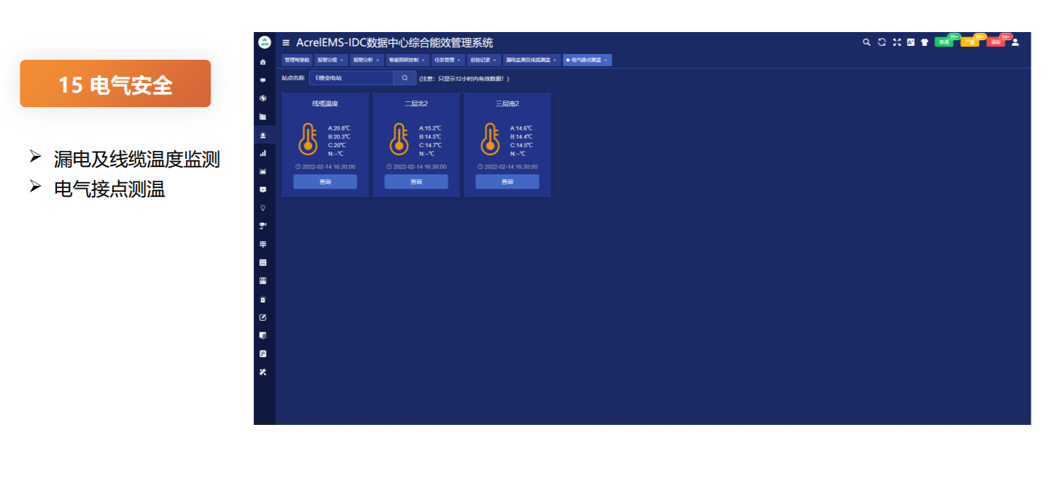This screenshot has width=1057, height=481.
Task: Close the 智能照明控制 tab
Action: pyautogui.click(x=423, y=60)
